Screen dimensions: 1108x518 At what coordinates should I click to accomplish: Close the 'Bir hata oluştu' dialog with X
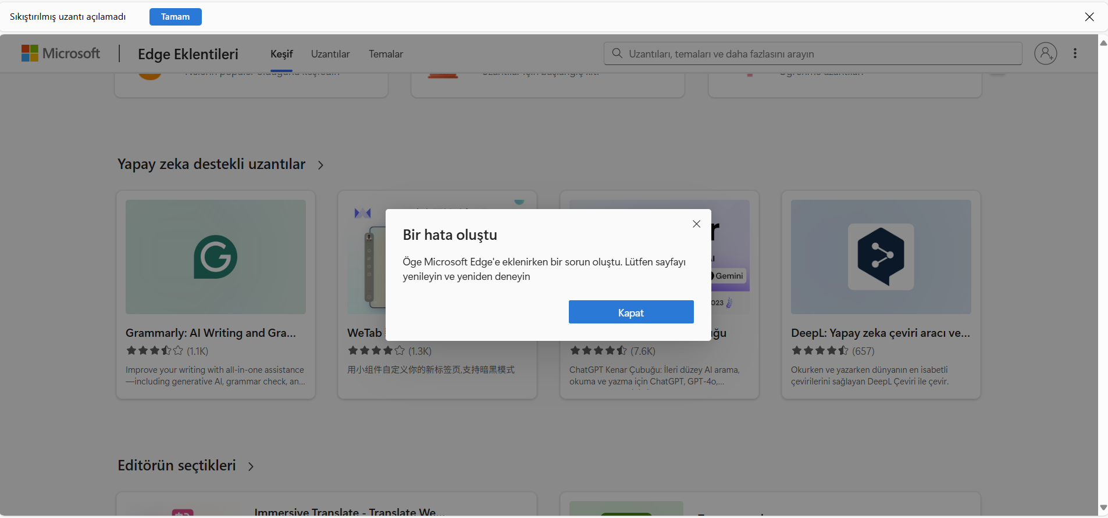(696, 224)
